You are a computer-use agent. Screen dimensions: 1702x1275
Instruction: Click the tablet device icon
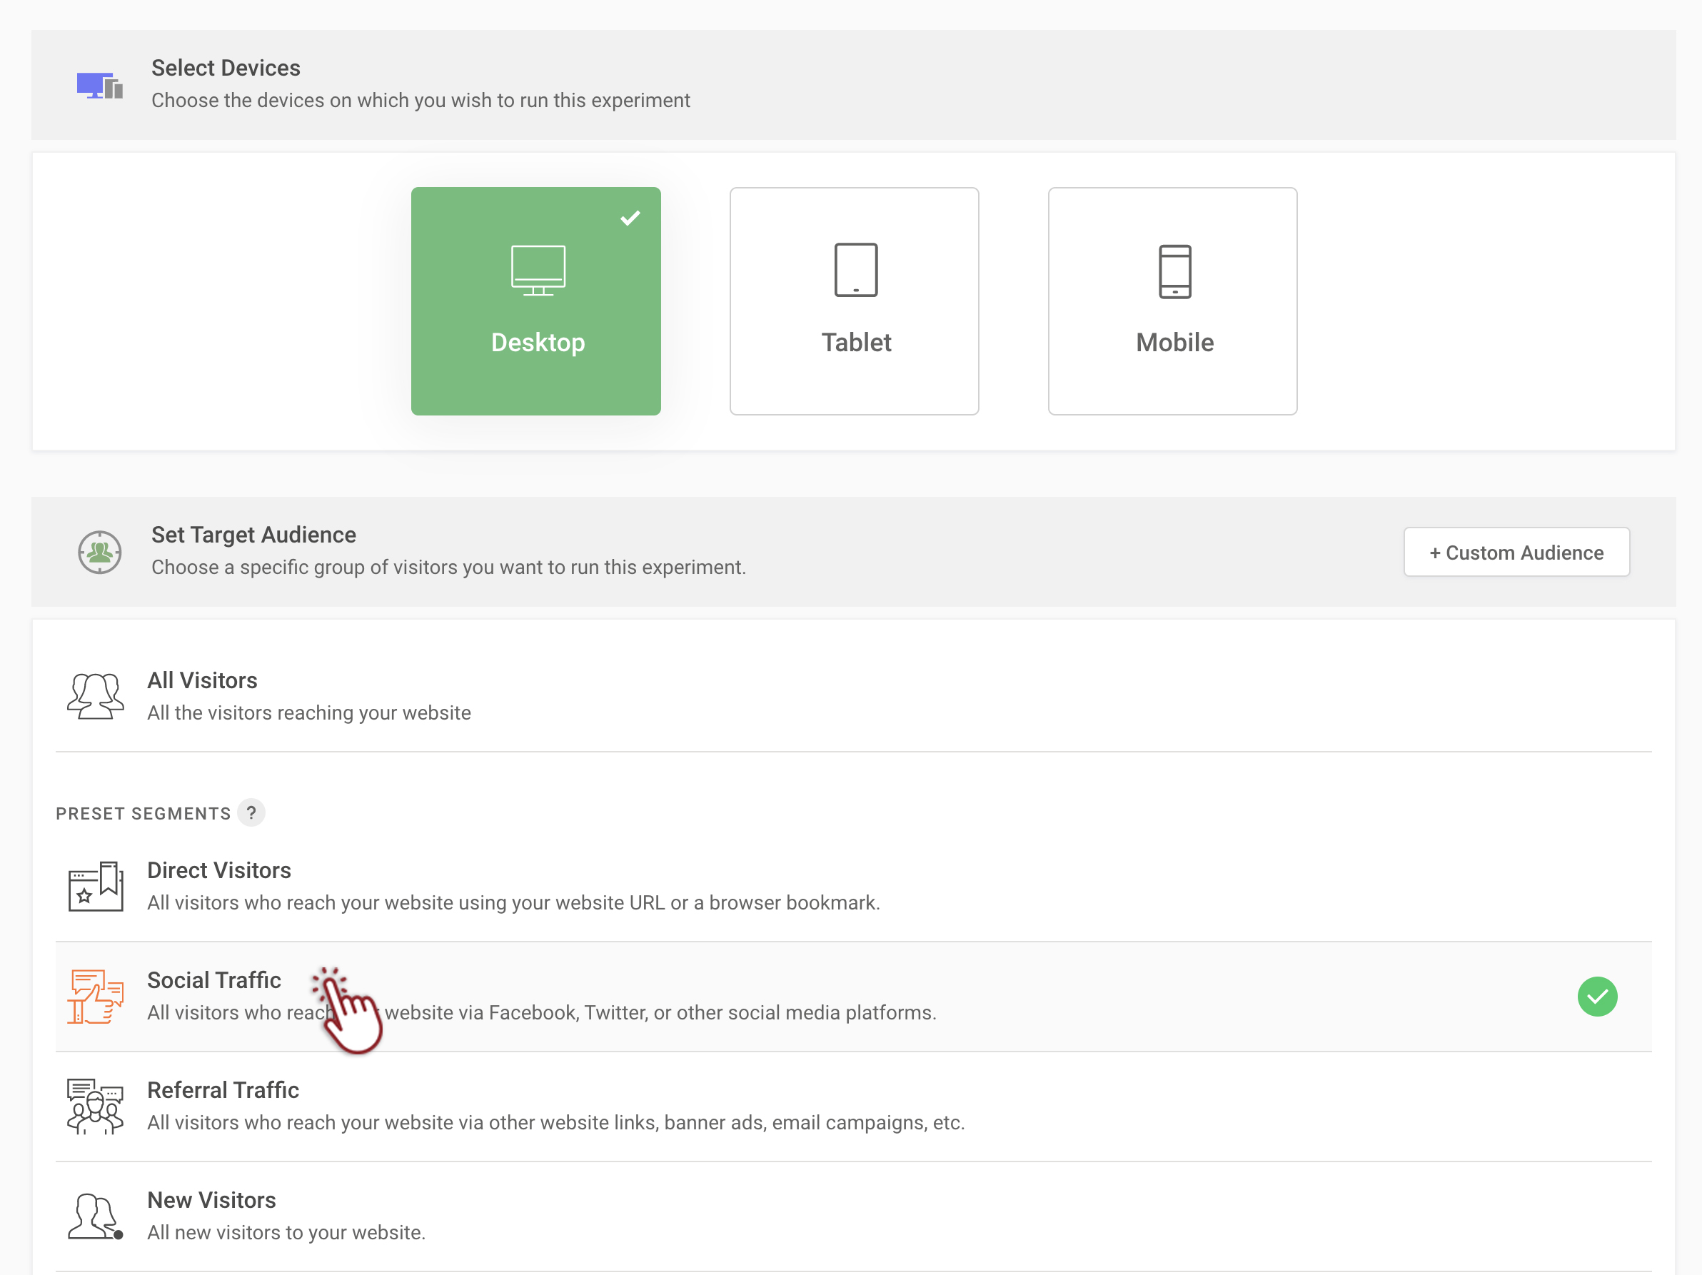[x=855, y=270]
